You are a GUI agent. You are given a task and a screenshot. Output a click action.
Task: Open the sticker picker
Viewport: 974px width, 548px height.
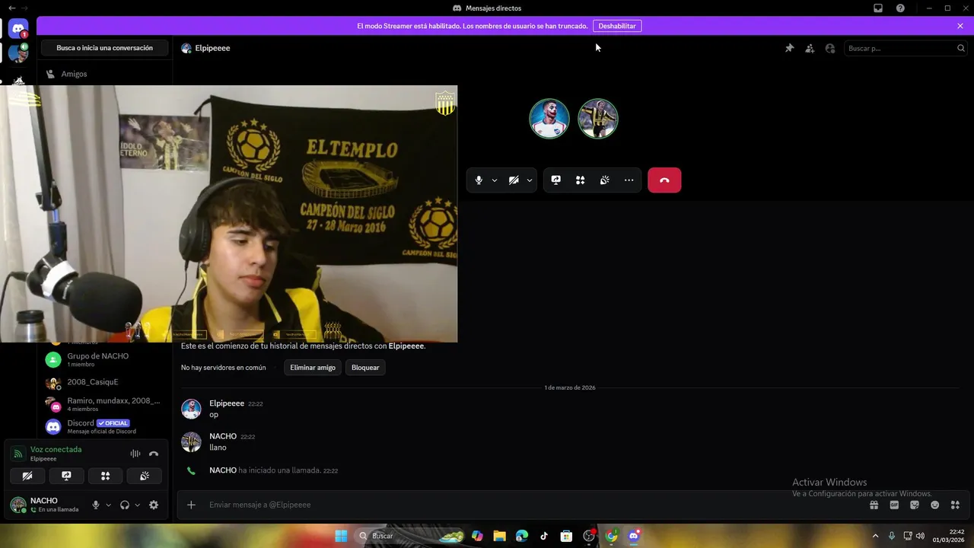point(915,505)
